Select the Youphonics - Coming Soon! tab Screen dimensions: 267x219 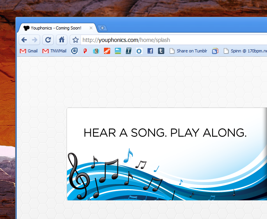58,28
